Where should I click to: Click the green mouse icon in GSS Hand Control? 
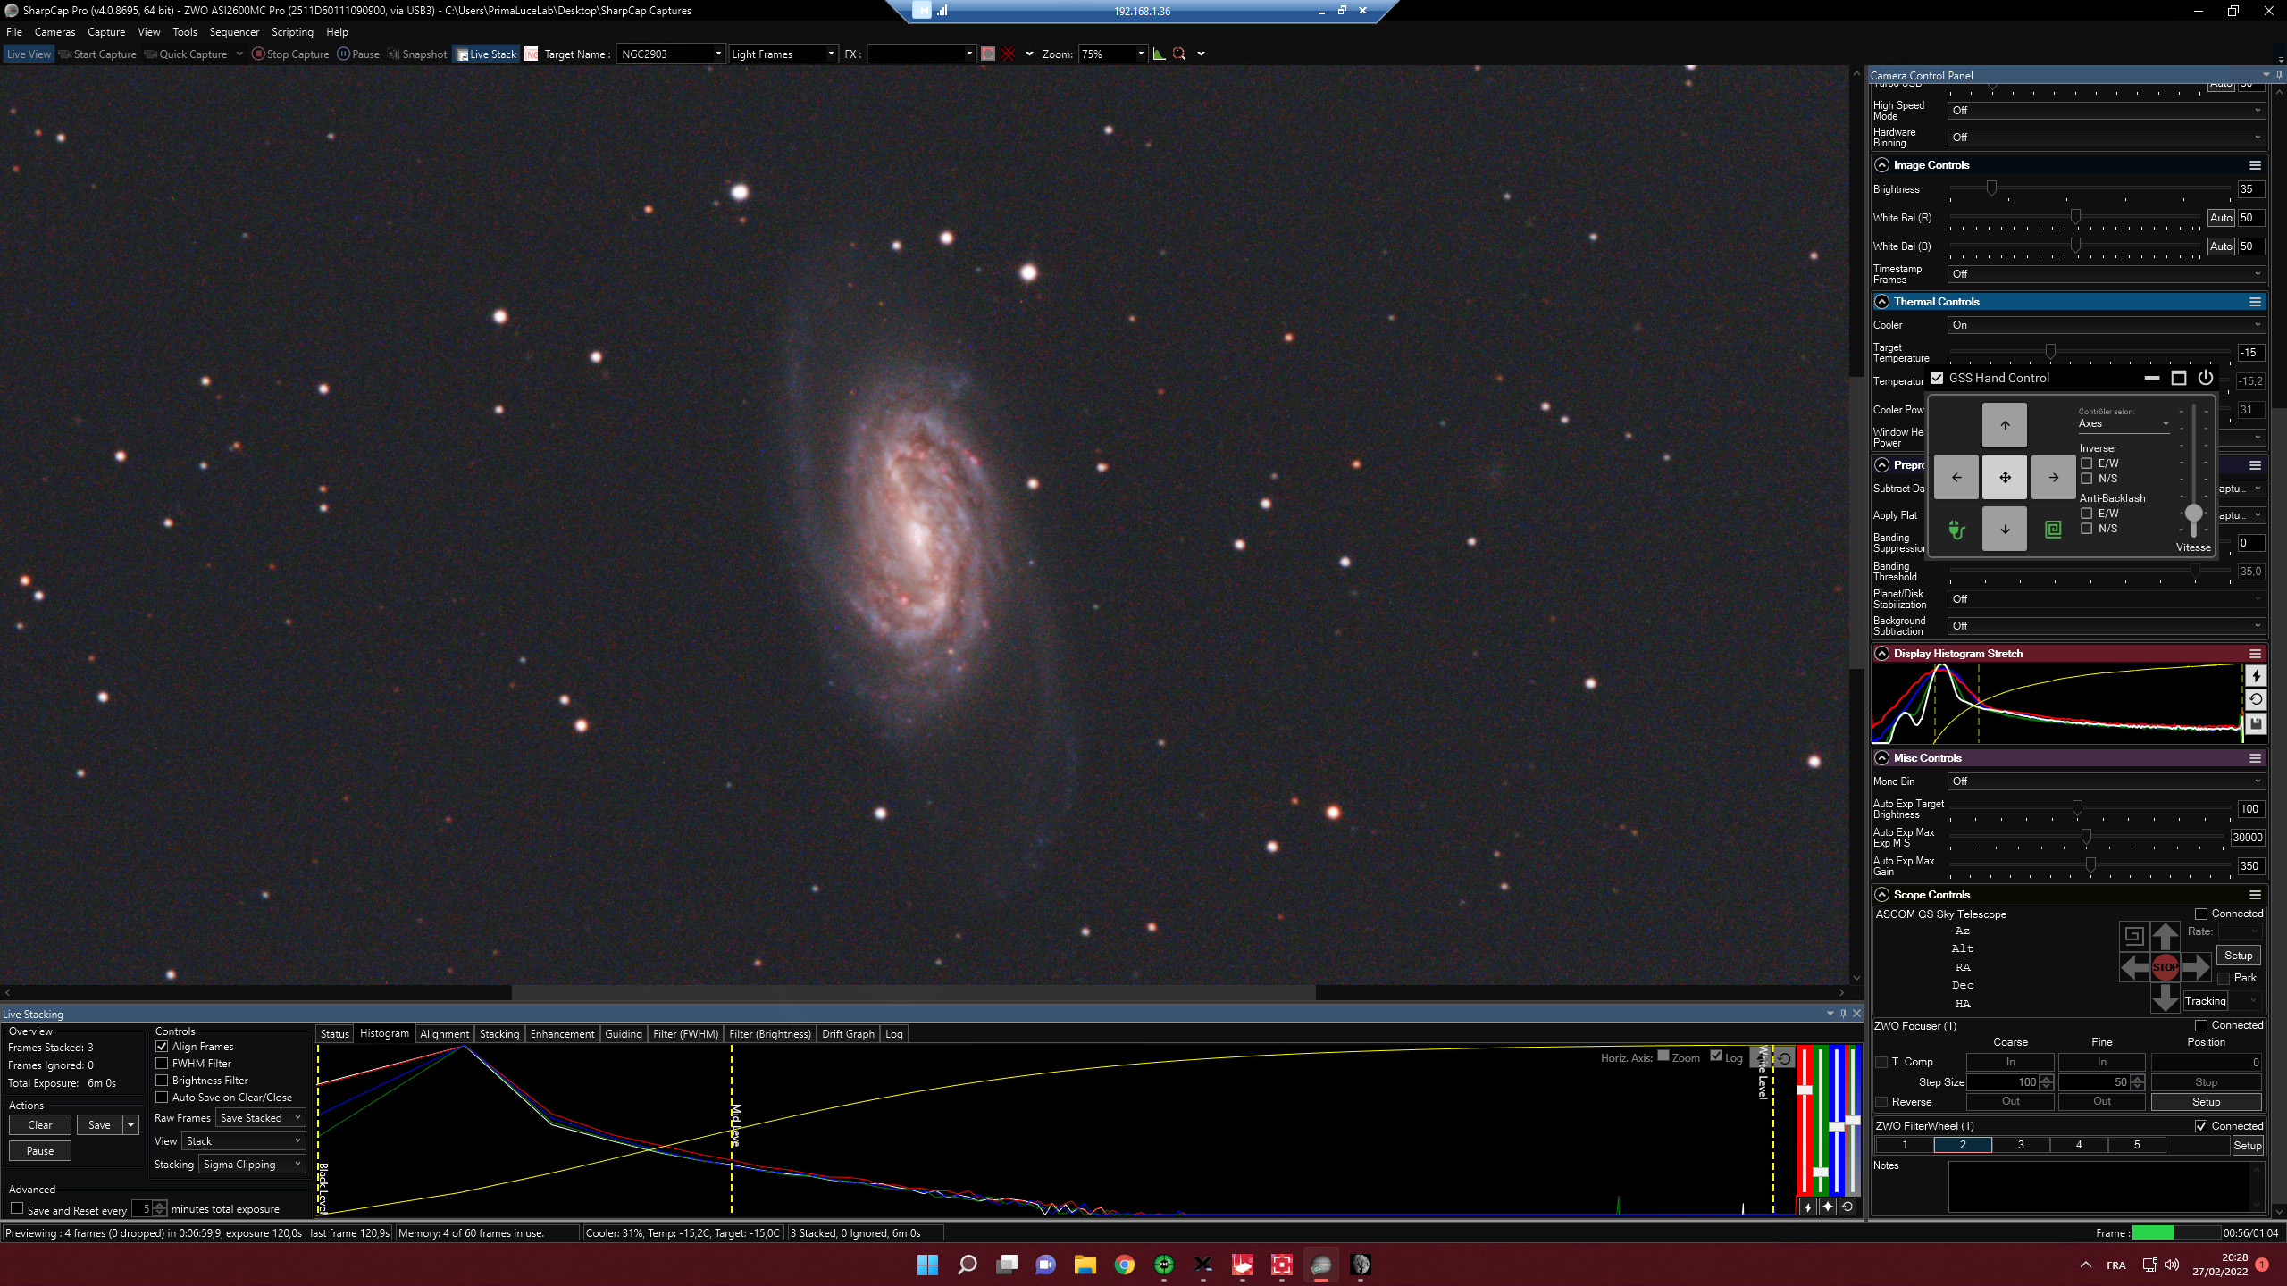coord(1956,530)
